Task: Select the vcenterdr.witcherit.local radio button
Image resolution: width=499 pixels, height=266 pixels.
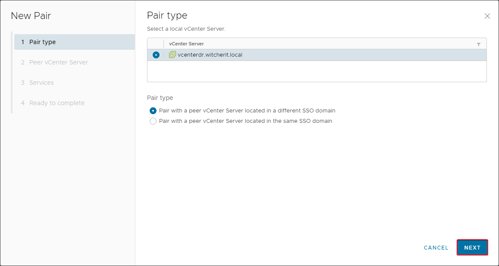Action: [x=156, y=54]
